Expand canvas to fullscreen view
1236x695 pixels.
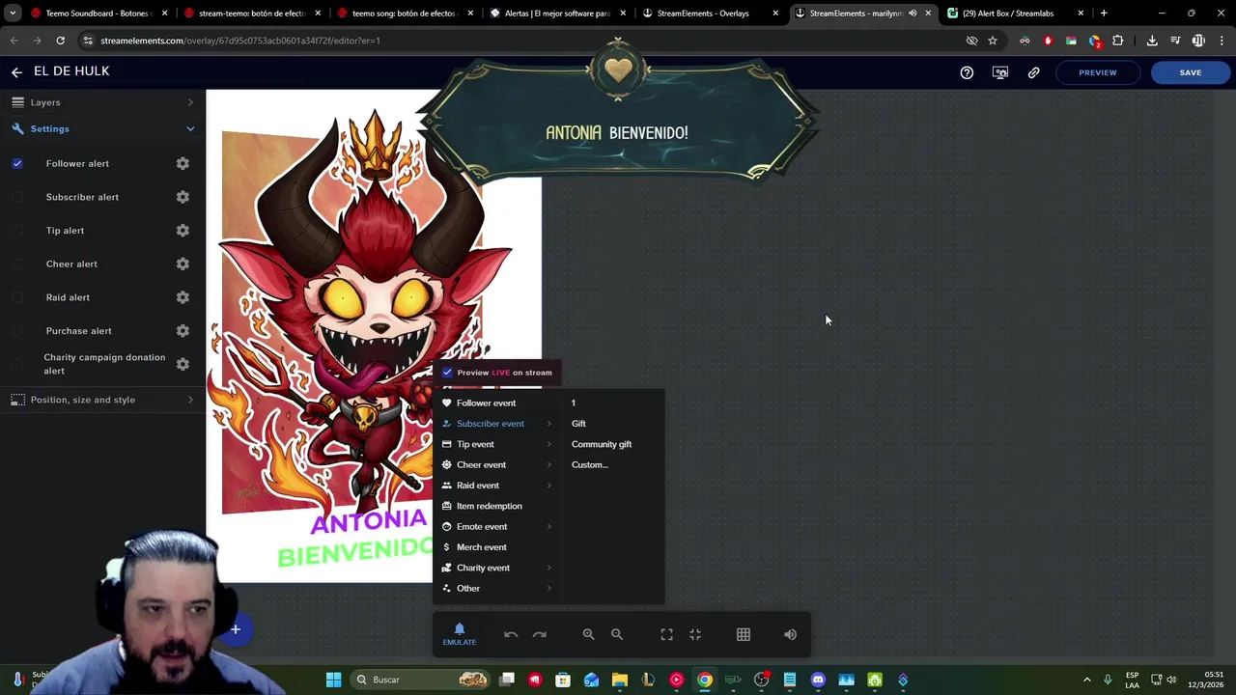pos(666,634)
